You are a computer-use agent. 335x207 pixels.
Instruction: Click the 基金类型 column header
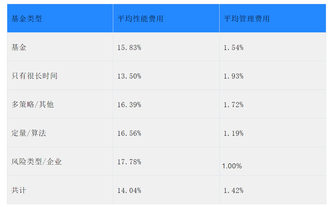pyautogui.click(x=26, y=19)
